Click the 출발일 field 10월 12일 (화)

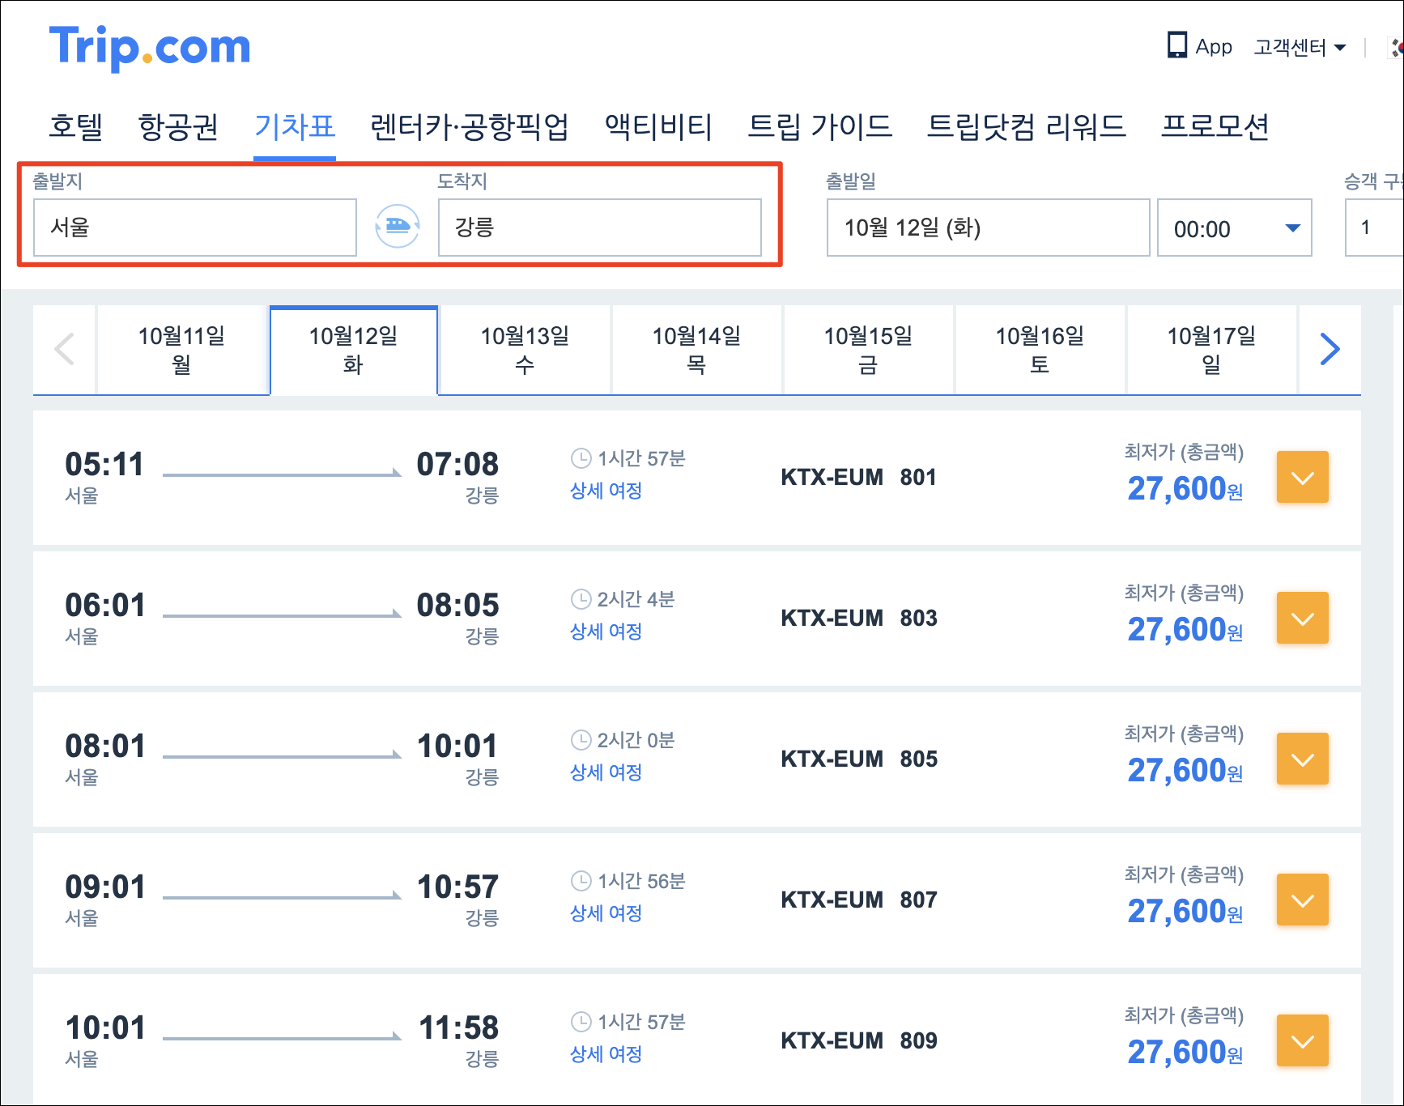(989, 228)
